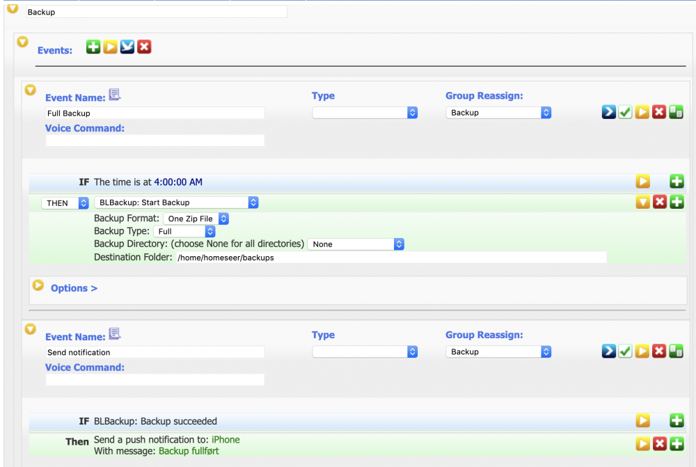The height and width of the screenshot is (467, 696).
Task: Open the Backup Format dropdown
Action: coord(199,219)
